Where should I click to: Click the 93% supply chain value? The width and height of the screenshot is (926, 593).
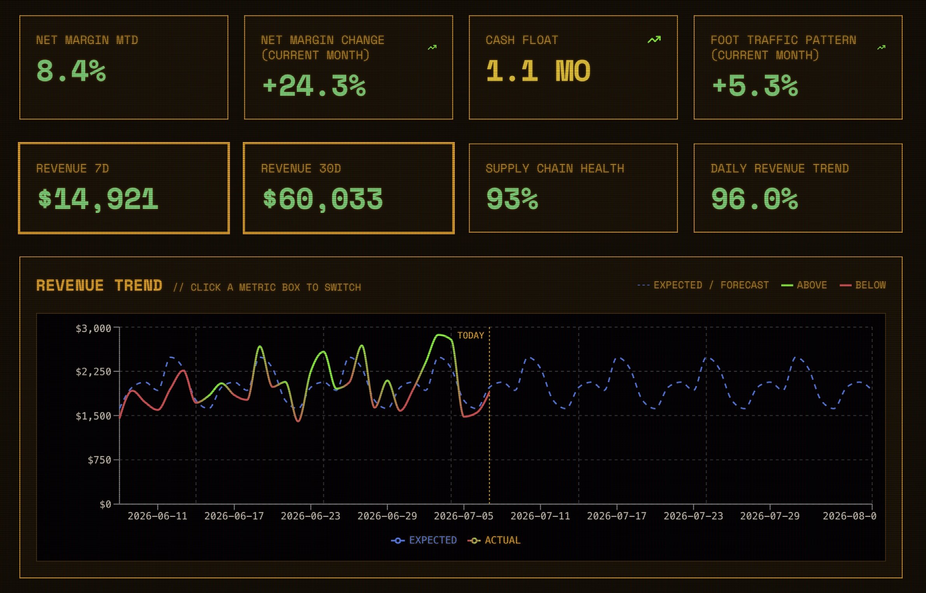pyautogui.click(x=512, y=199)
